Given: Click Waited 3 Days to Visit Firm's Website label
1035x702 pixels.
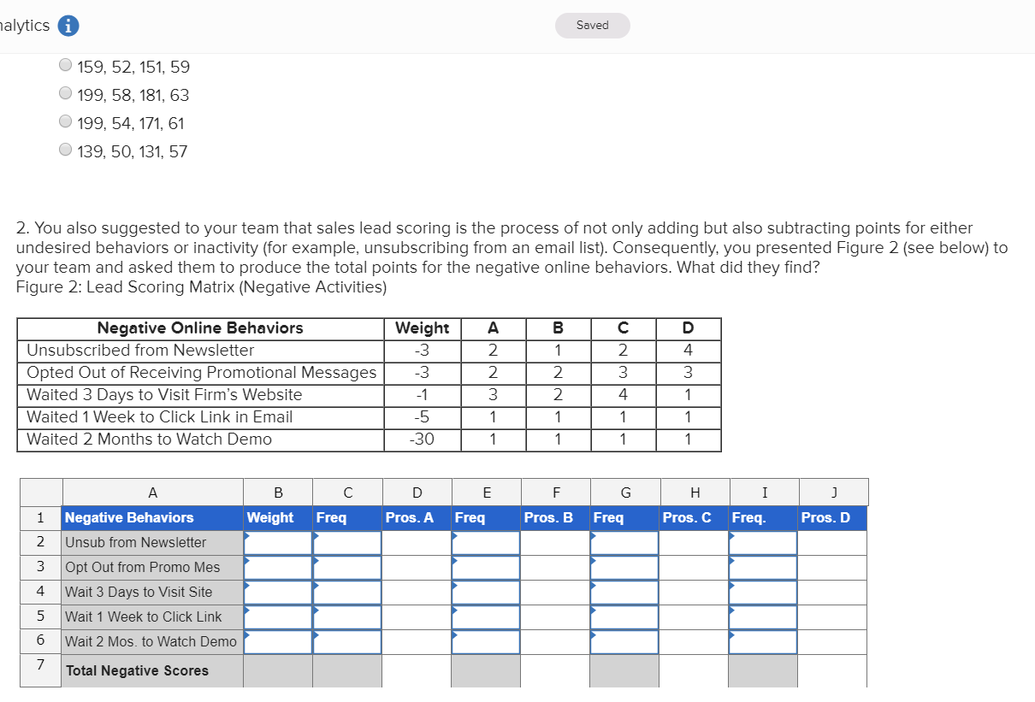Looking at the screenshot, I should (164, 395).
